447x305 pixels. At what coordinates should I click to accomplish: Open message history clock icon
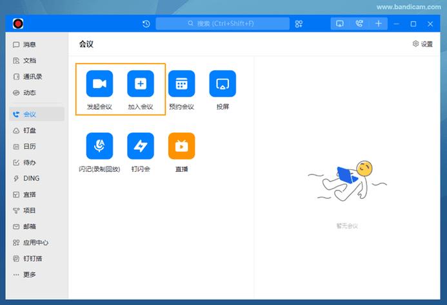(146, 24)
